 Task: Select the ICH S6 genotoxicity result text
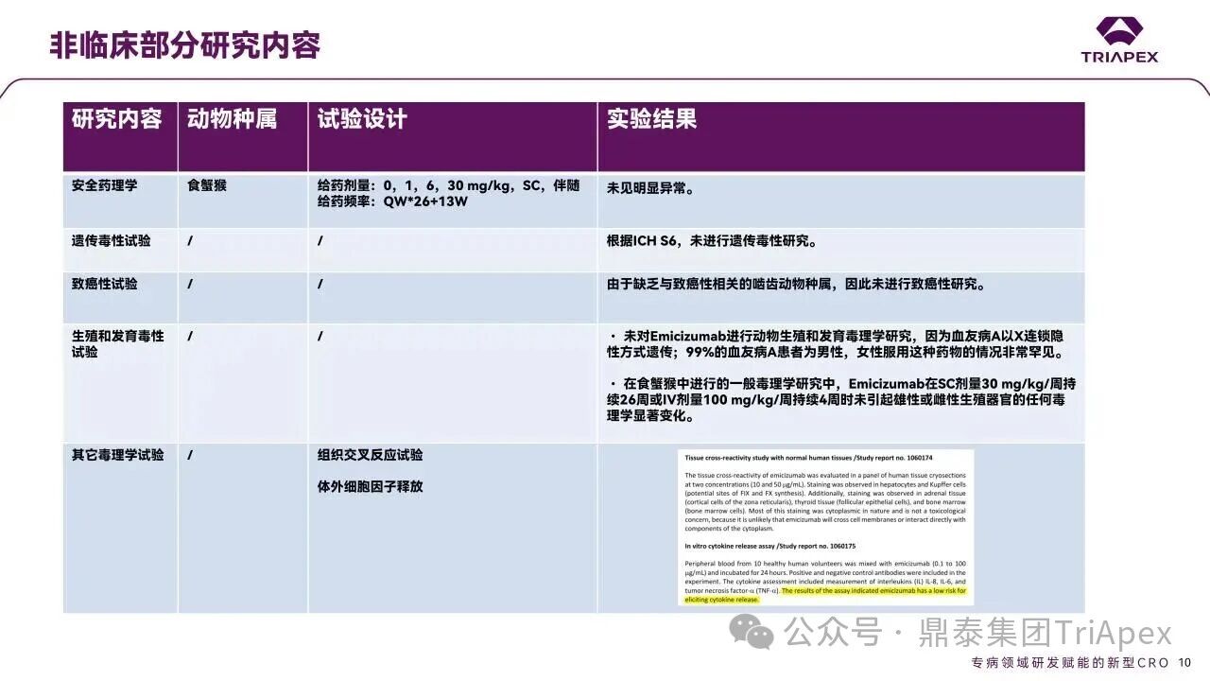(x=712, y=241)
